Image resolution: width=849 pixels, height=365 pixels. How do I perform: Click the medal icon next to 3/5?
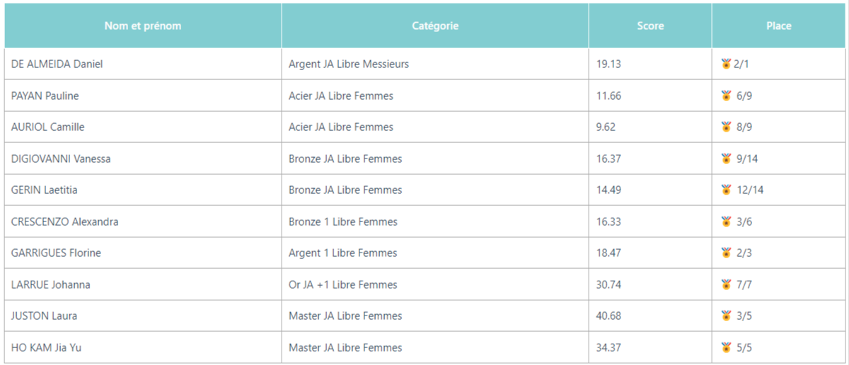coord(726,315)
